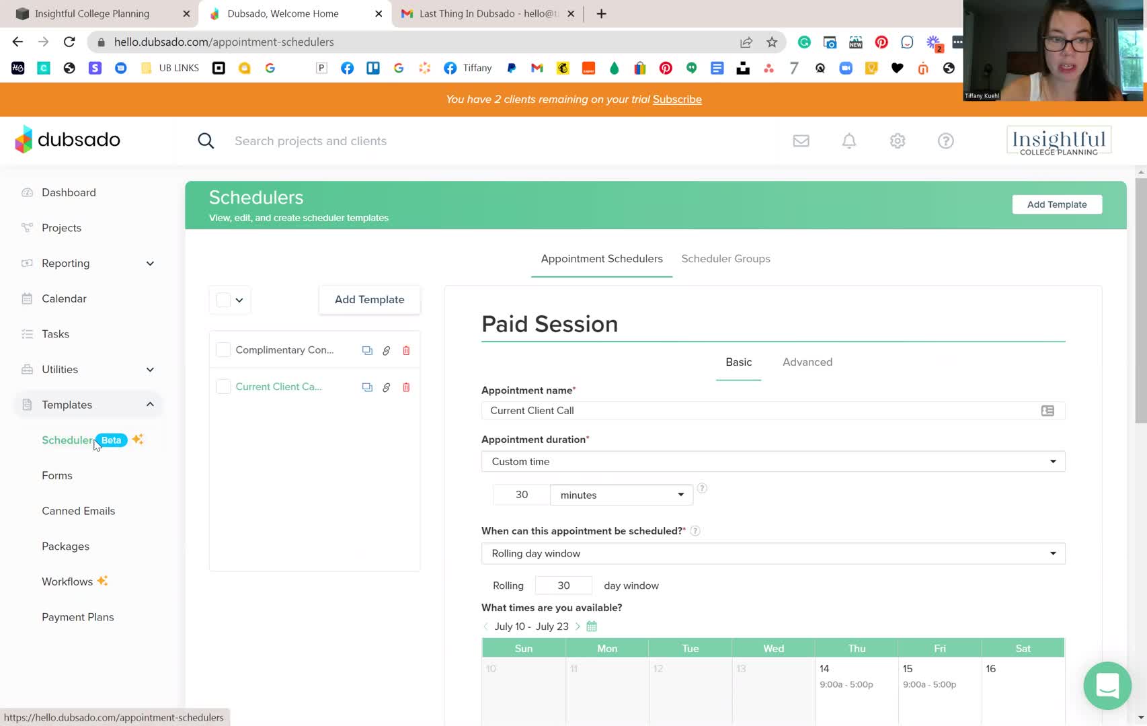Image resolution: width=1147 pixels, height=726 pixels.
Task: Duplicate the Current Client Ca... scheduler
Action: point(367,387)
